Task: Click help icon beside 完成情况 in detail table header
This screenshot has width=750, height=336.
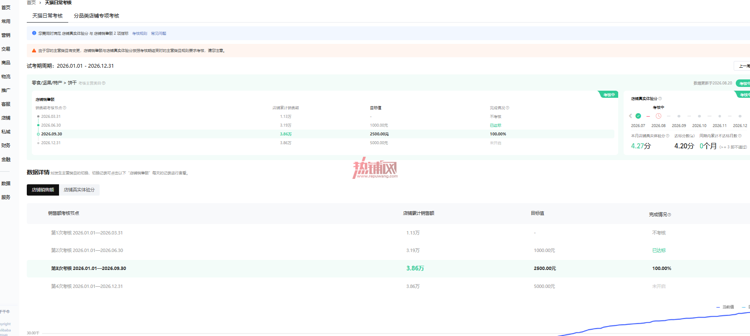Action: pos(669,215)
